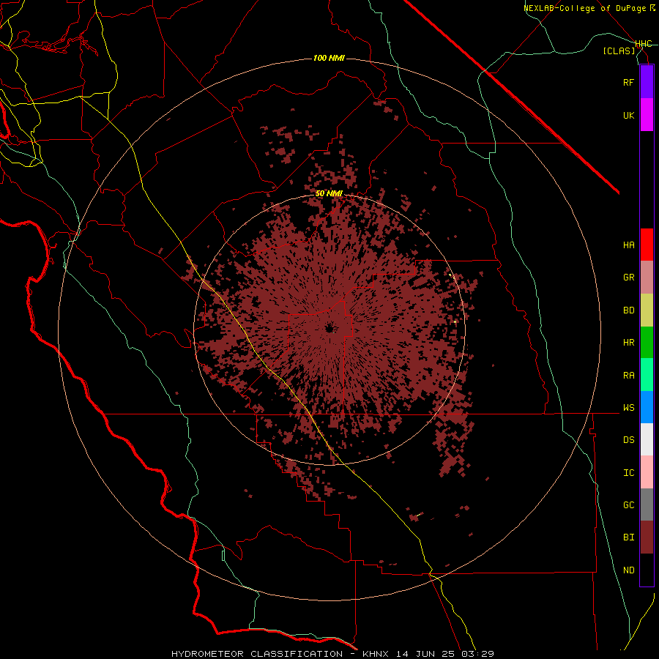Click the HHC product code label
The width and height of the screenshot is (659, 659).
tap(644, 44)
